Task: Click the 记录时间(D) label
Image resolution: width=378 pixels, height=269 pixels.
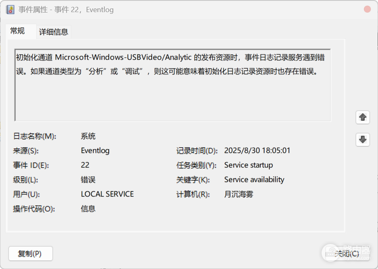Action: coord(197,151)
